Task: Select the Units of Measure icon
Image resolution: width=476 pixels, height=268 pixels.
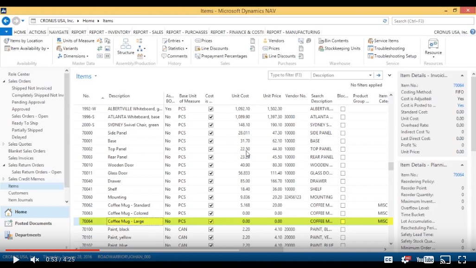Action: coord(78,40)
